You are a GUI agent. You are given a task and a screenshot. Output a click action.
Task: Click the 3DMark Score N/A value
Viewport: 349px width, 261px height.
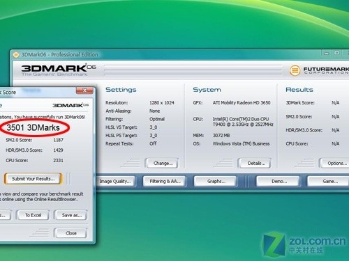tap(336, 103)
